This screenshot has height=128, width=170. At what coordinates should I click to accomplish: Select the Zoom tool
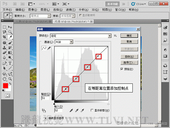pyautogui.click(x=10, y=79)
